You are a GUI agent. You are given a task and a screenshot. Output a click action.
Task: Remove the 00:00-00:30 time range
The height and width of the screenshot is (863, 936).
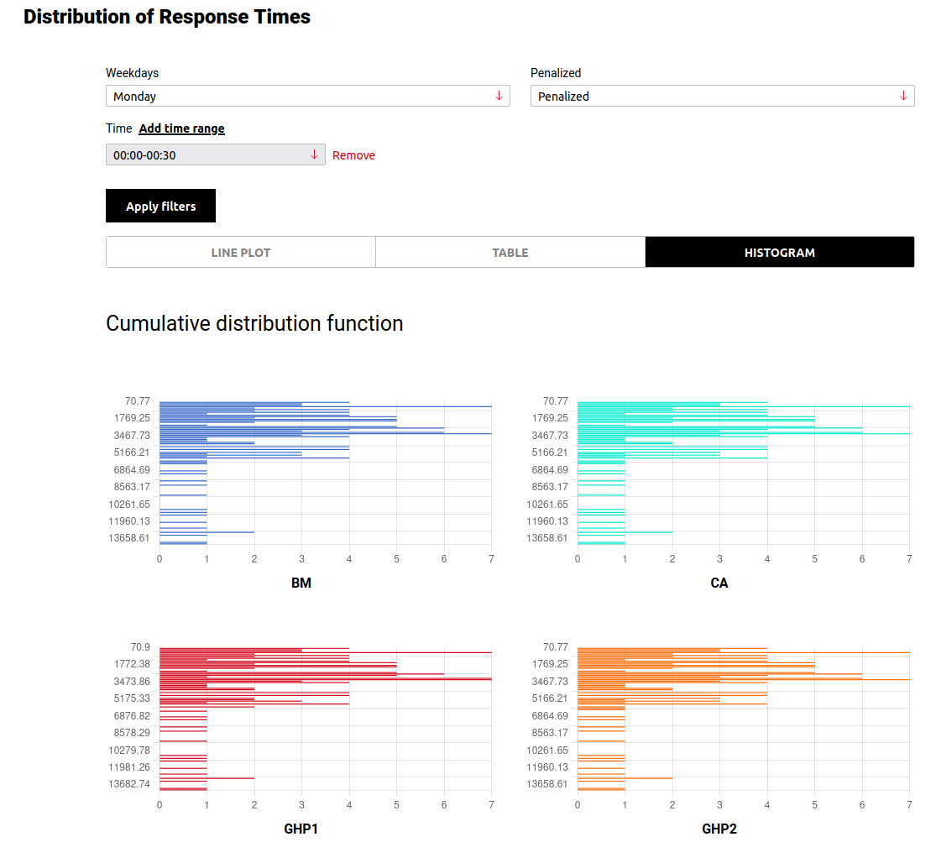[353, 155]
